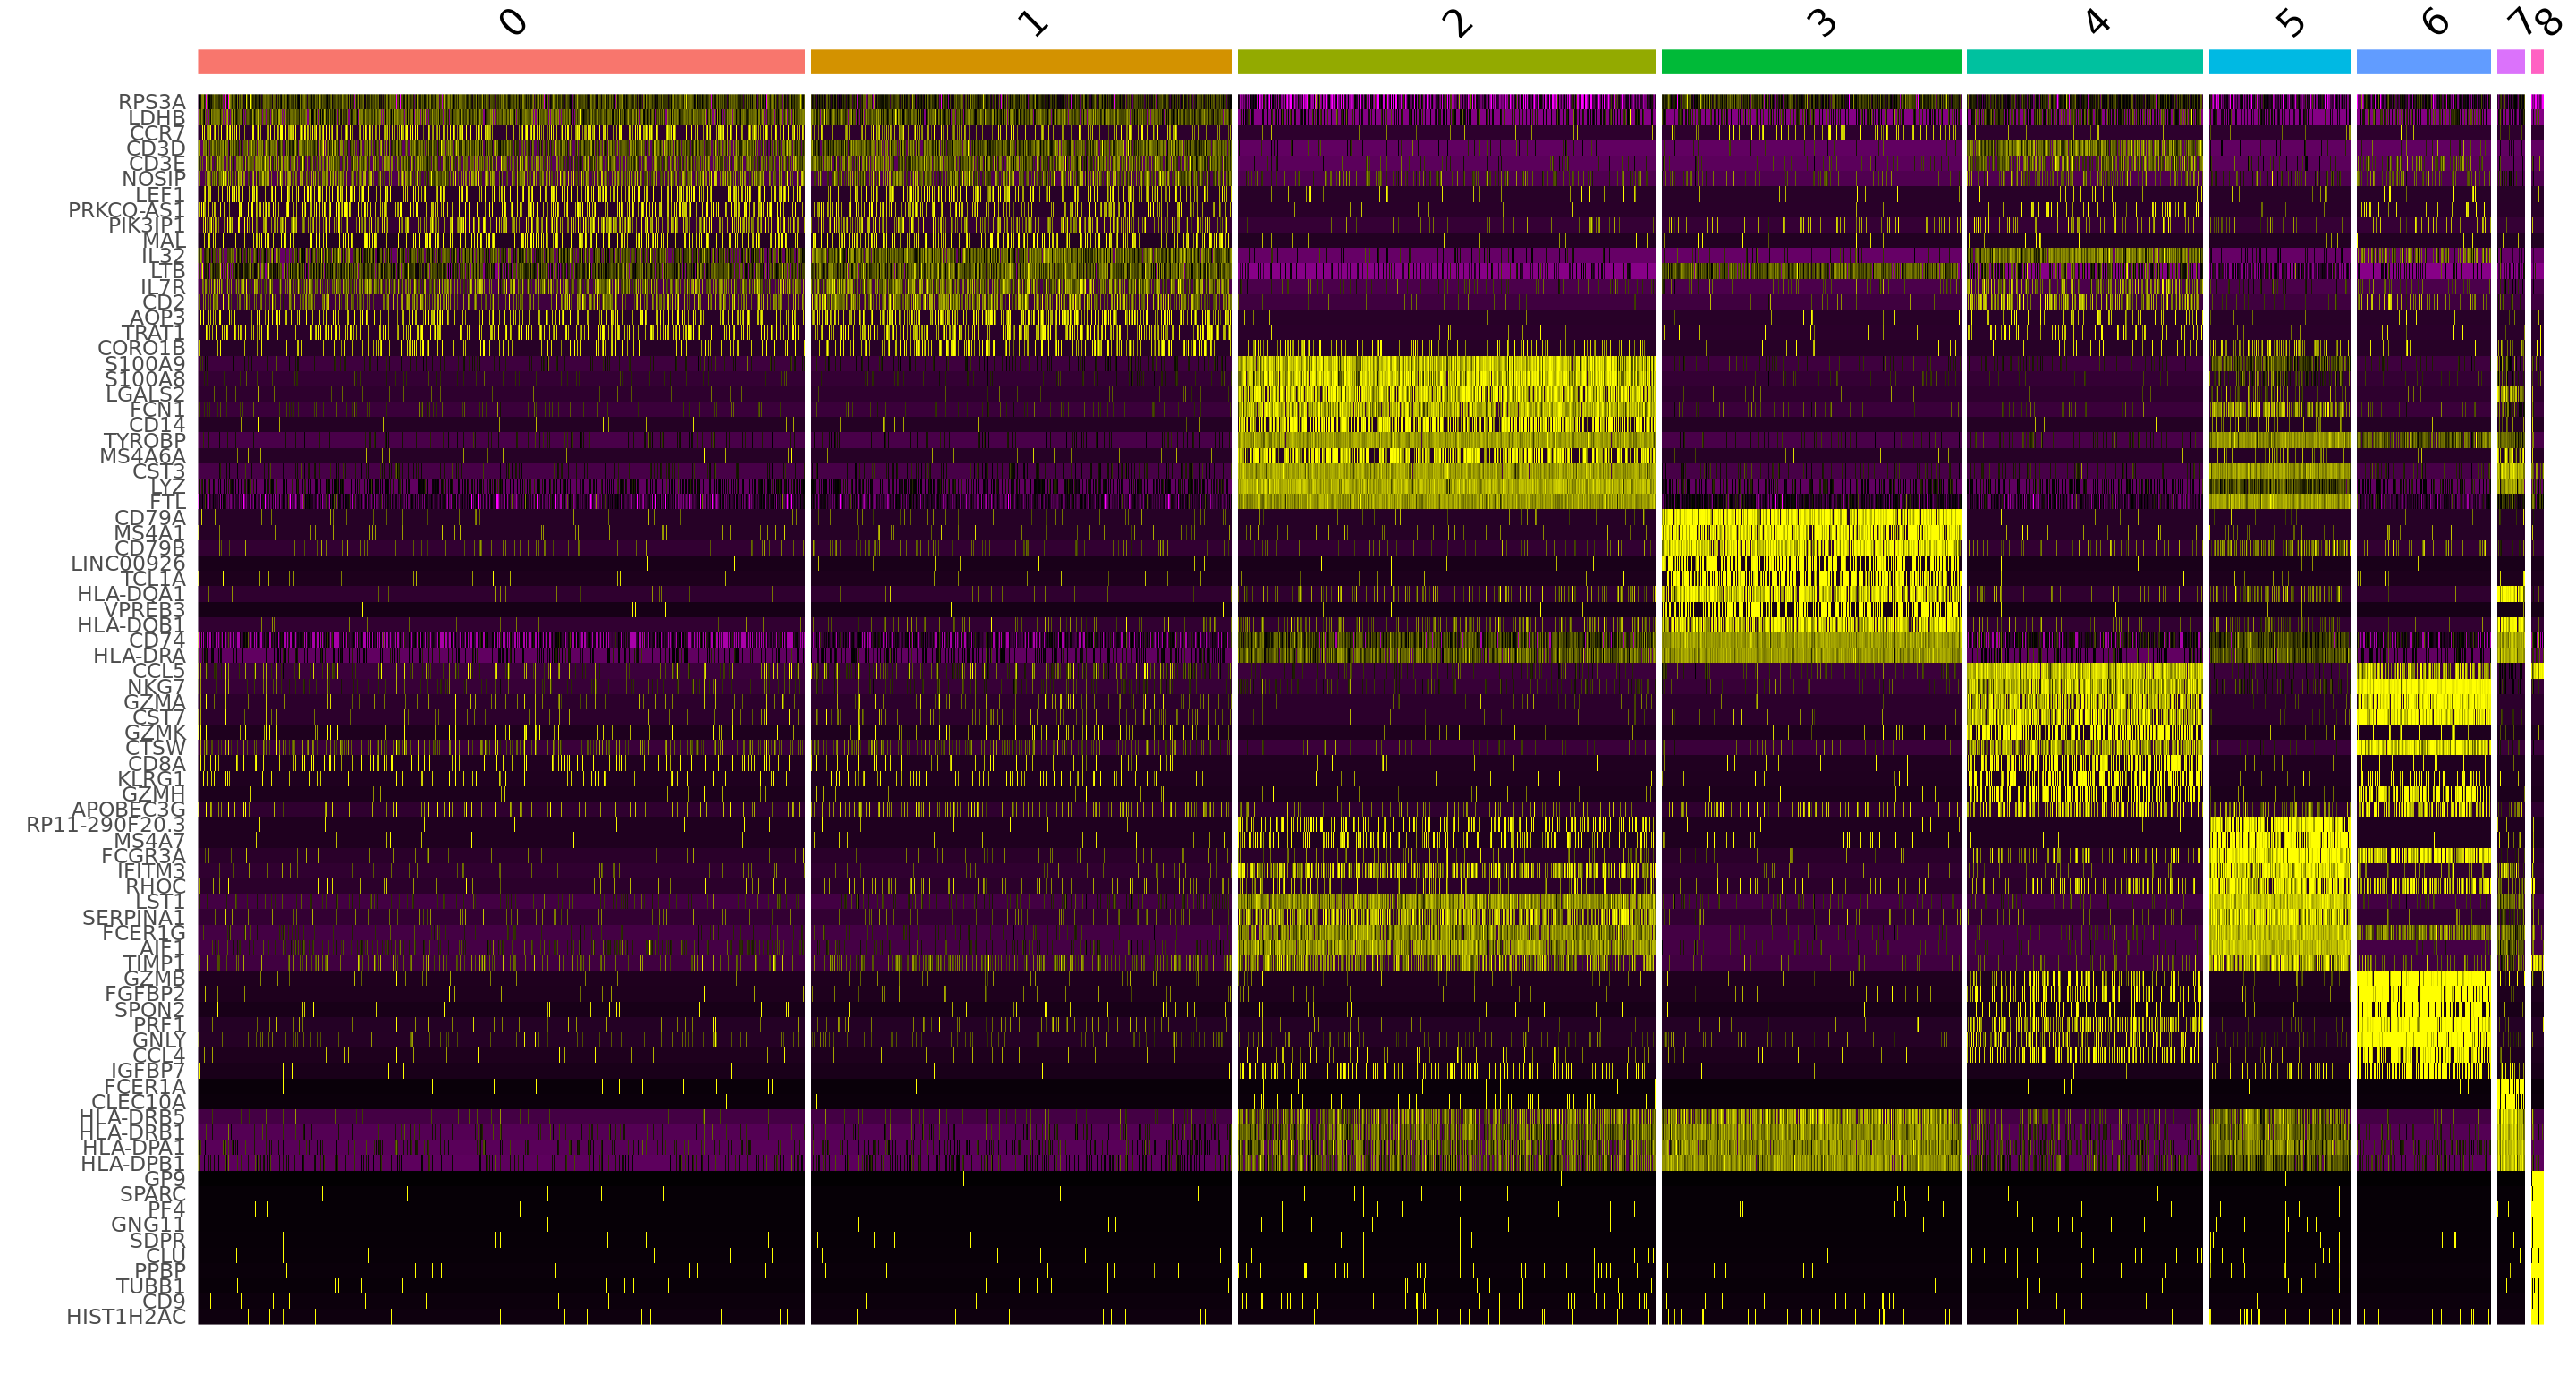The width and height of the screenshot is (2576, 1374).
Task: Click the bright GZMB block in cluster 6
Action: click(2424, 978)
